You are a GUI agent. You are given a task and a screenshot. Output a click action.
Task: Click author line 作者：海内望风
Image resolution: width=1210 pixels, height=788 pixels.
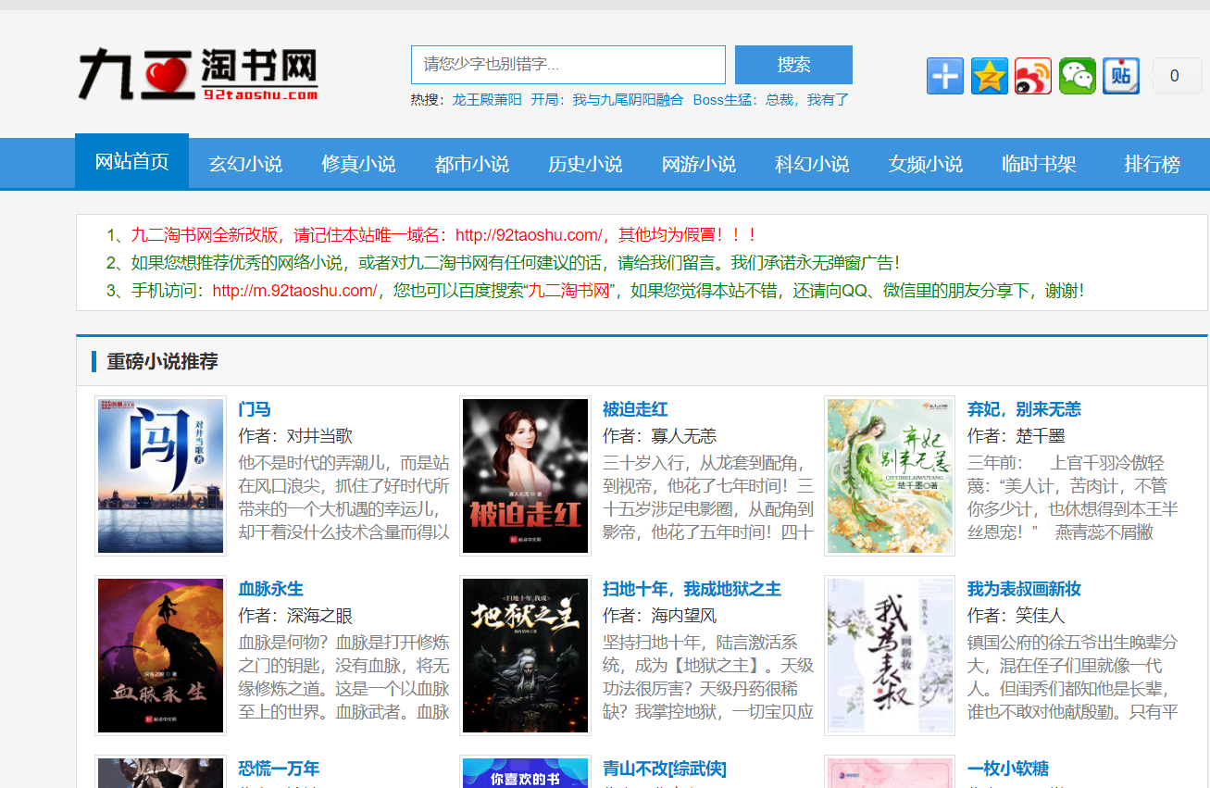(x=660, y=616)
